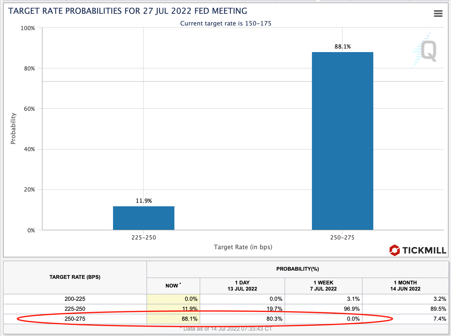Image resolution: width=451 pixels, height=336 pixels.
Task: Click the 'TARGET RATE (BPS)' table header
Action: pyautogui.click(x=75, y=277)
